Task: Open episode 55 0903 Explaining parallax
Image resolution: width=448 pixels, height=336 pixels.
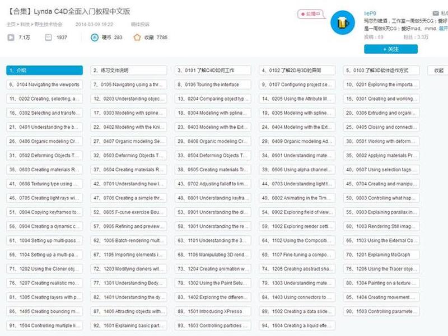Action: tap(381, 212)
